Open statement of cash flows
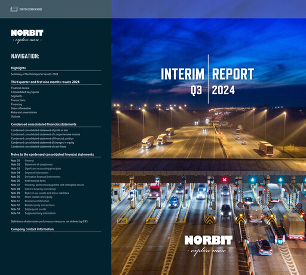Image resolution: width=306 pixels, height=275 pixels. tap(38, 147)
